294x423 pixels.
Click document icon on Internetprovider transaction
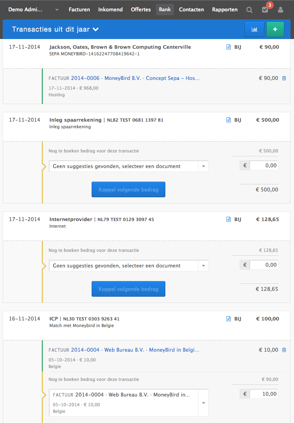coord(229,219)
